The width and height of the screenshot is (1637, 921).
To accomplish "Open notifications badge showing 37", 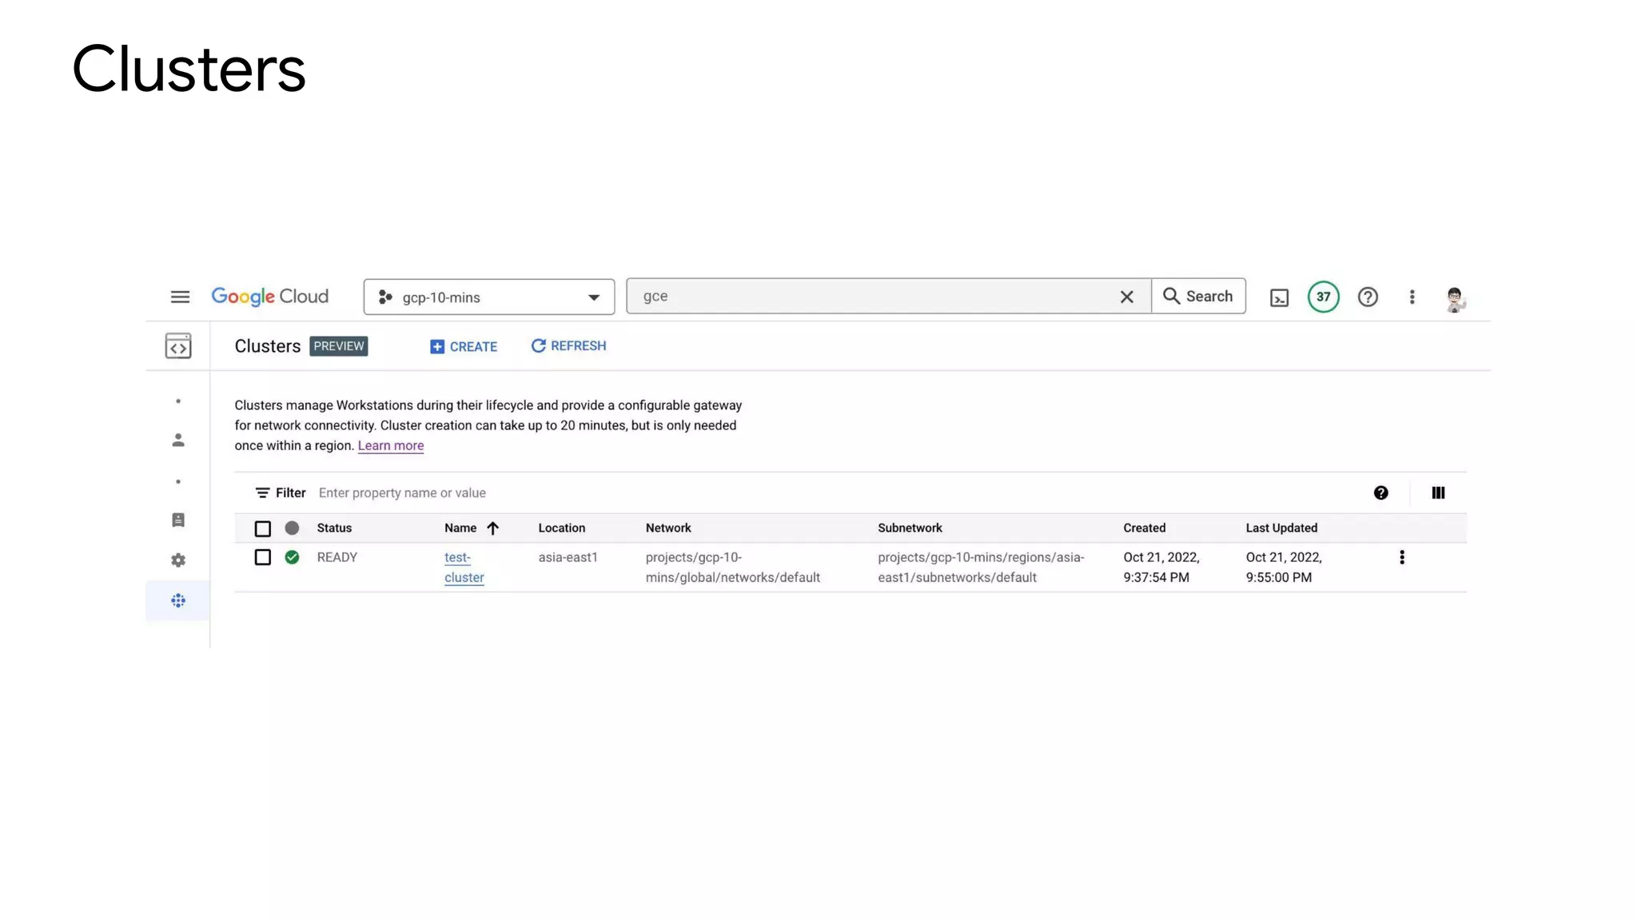I will 1323,297.
